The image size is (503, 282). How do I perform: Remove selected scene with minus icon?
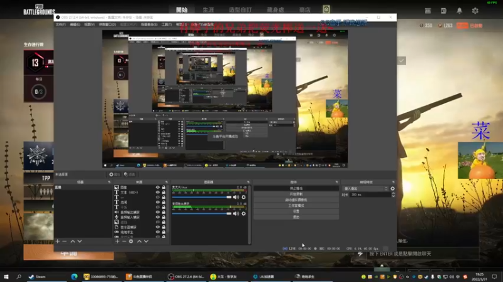coord(65,241)
